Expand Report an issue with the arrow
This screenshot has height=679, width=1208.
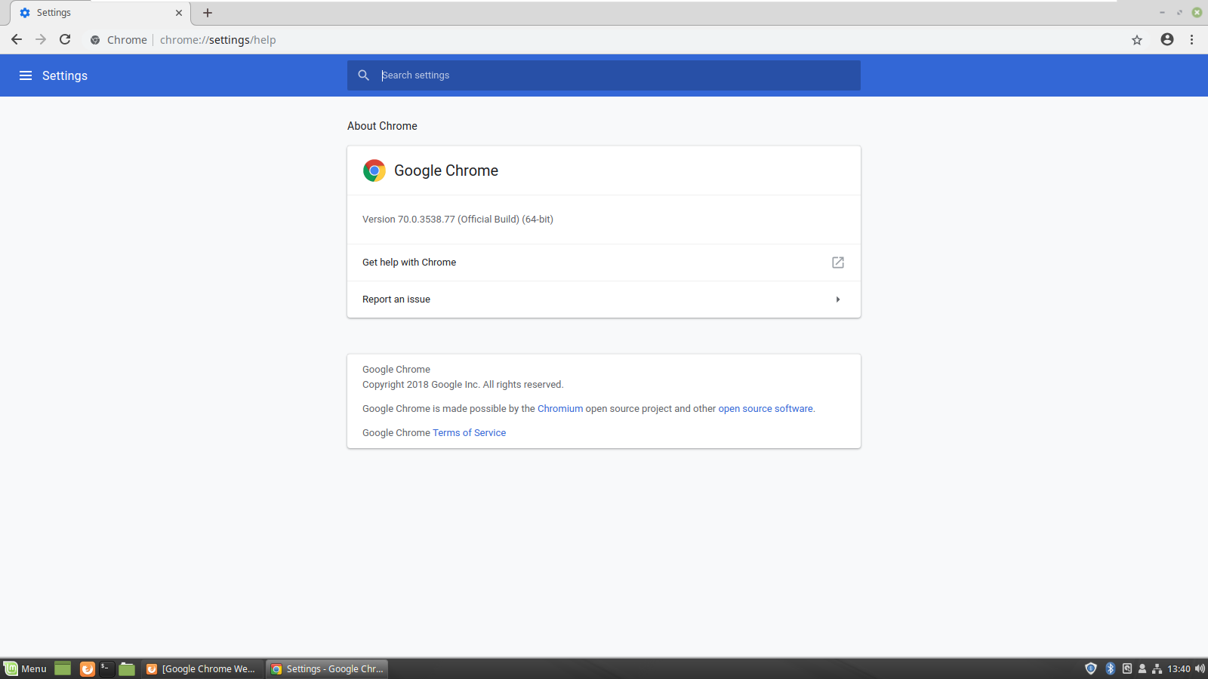(838, 300)
